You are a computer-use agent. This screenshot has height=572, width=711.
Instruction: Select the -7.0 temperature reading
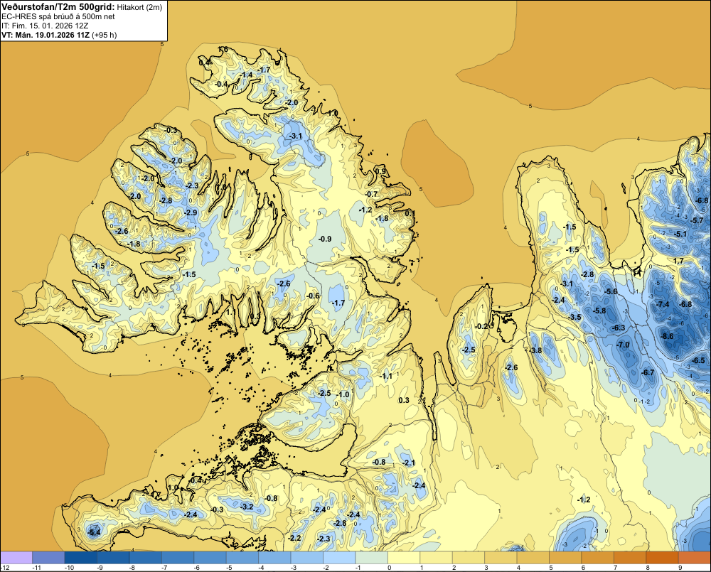click(x=623, y=345)
